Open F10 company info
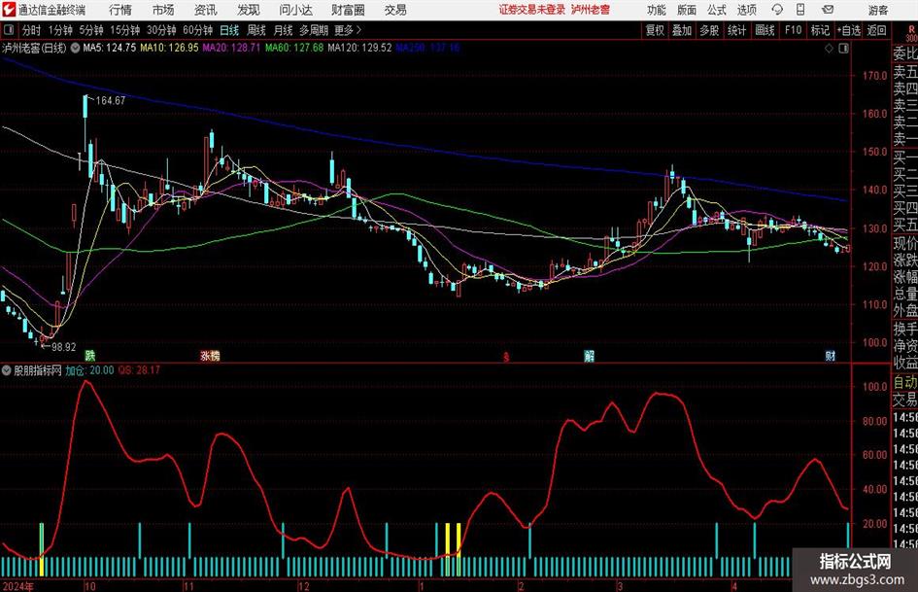The width and height of the screenshot is (918, 592). (794, 30)
